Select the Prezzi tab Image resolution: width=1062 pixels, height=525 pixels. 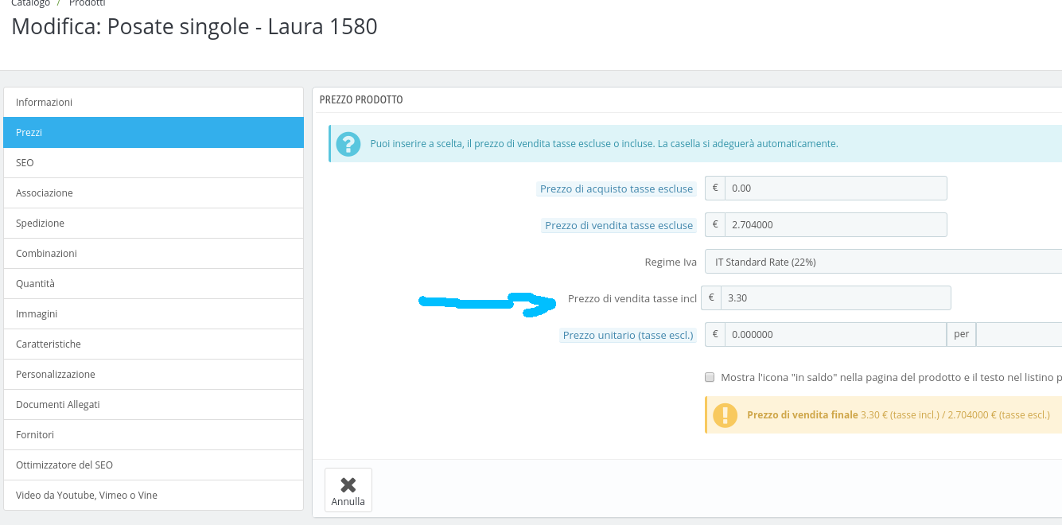click(154, 133)
